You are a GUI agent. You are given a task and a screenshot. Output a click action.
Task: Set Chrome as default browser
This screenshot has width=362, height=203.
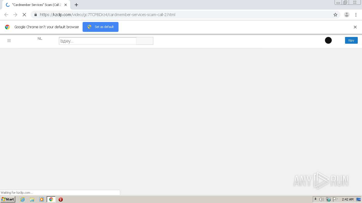[x=100, y=27]
